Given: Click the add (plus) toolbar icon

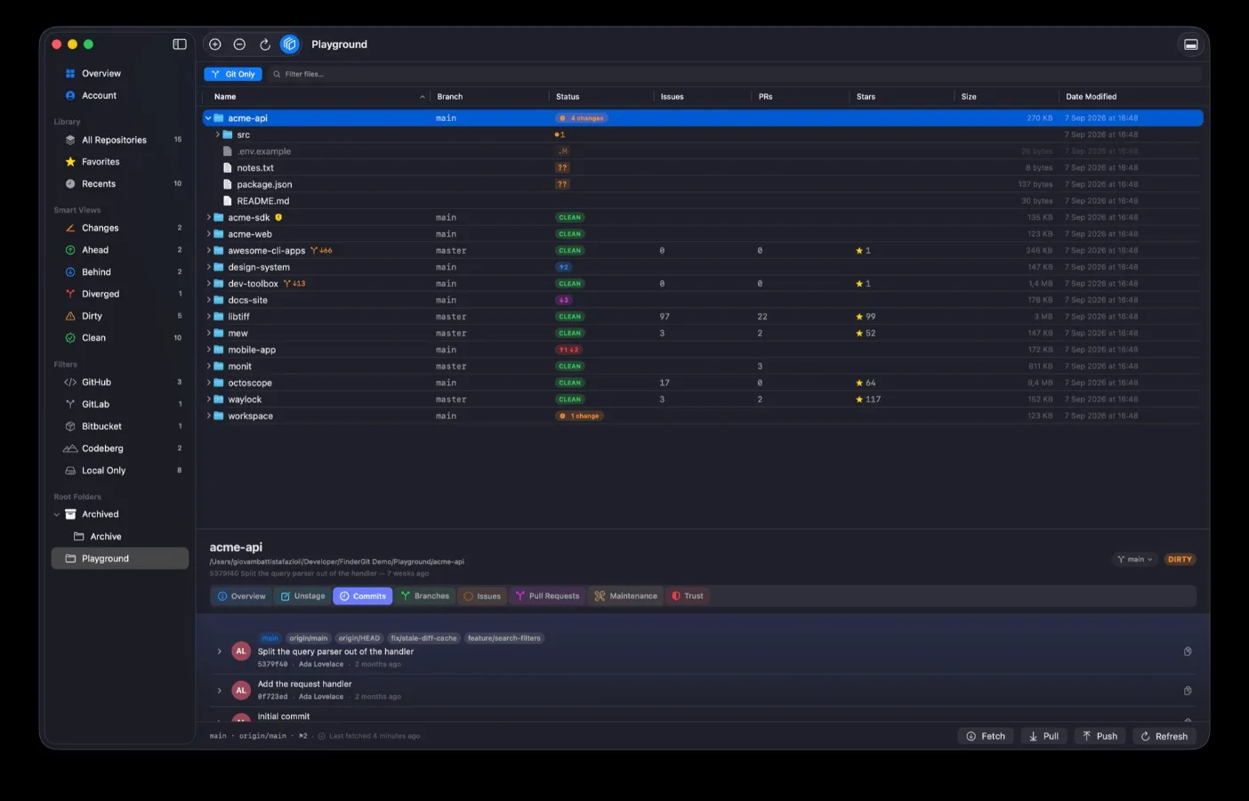Looking at the screenshot, I should point(215,44).
